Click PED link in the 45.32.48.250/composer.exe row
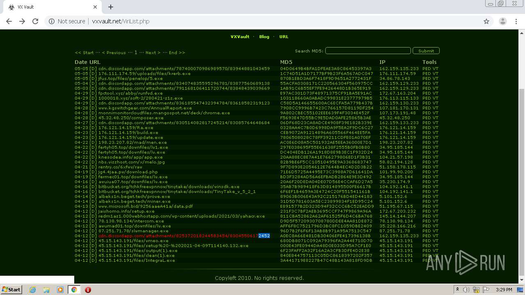Screen dimensions: 525x295 pos(426,118)
